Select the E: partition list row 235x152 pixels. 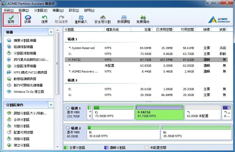point(146,89)
